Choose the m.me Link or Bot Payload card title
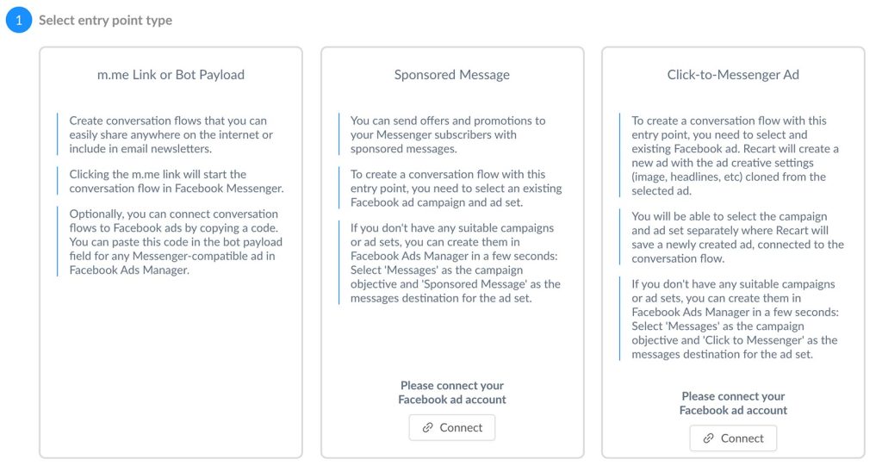882x472 pixels. tap(171, 75)
